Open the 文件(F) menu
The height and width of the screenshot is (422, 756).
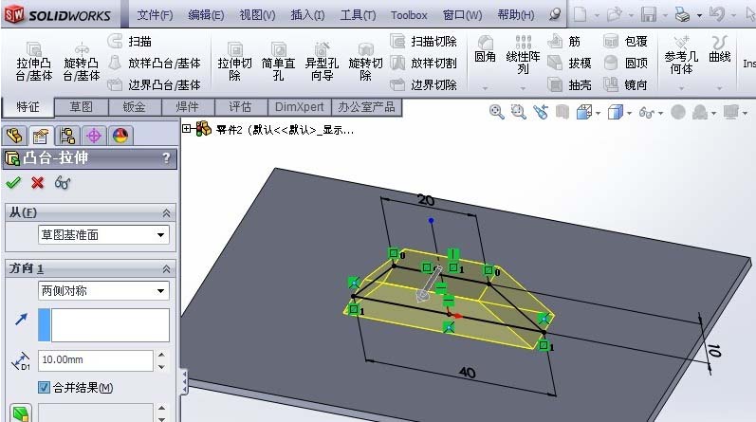tap(155, 15)
